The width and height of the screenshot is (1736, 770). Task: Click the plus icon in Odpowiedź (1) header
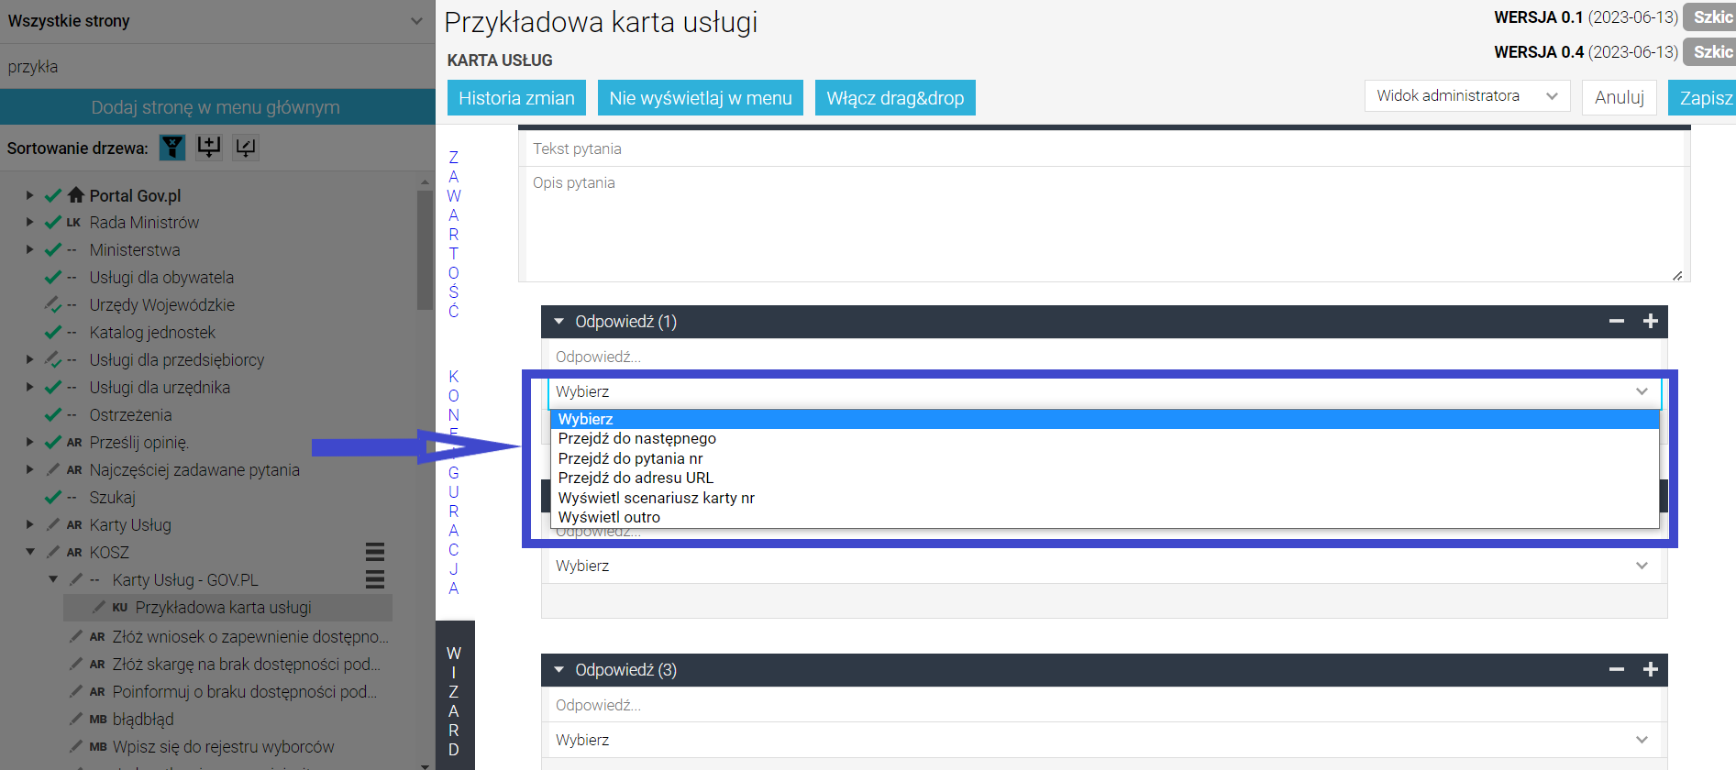[x=1651, y=321]
